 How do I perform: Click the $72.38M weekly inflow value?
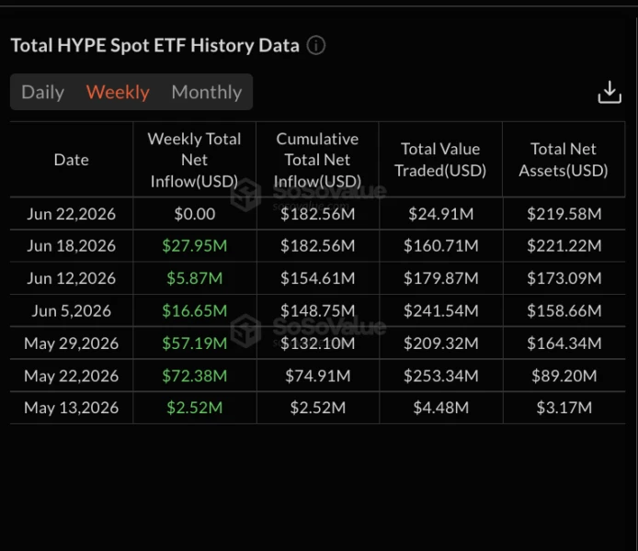pos(195,376)
